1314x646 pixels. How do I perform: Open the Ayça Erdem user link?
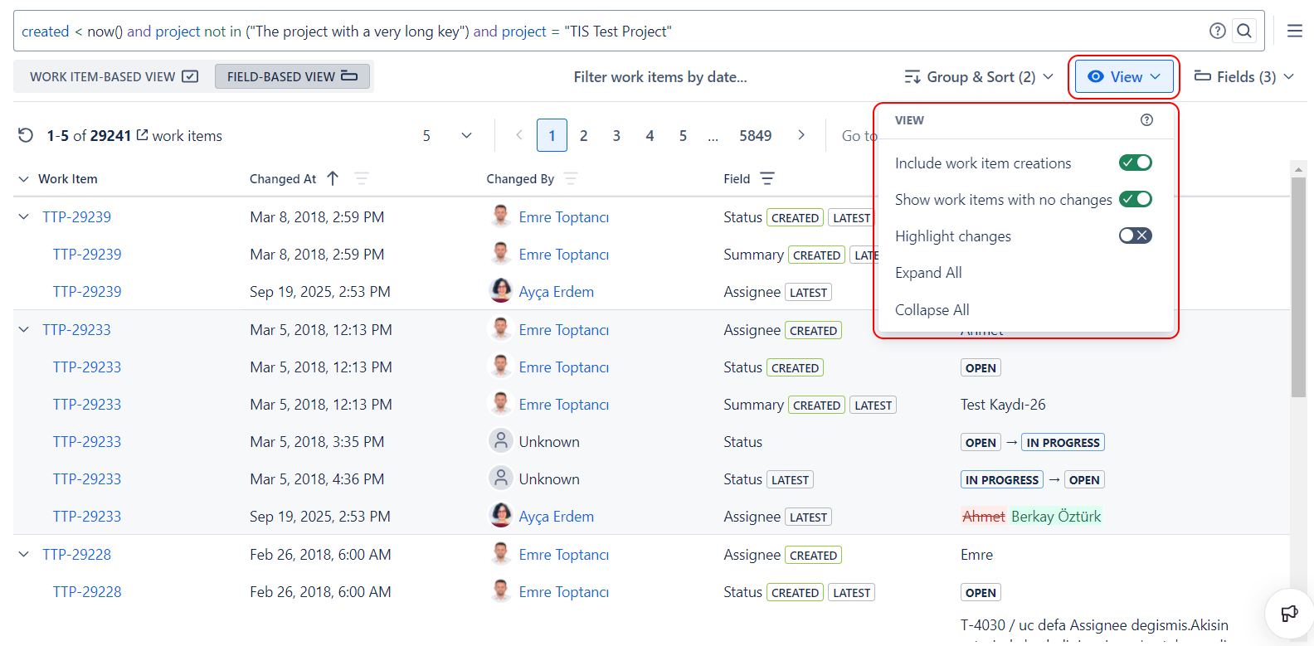[x=556, y=292]
